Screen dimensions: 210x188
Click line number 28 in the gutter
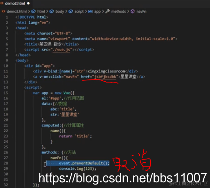click(6, 163)
